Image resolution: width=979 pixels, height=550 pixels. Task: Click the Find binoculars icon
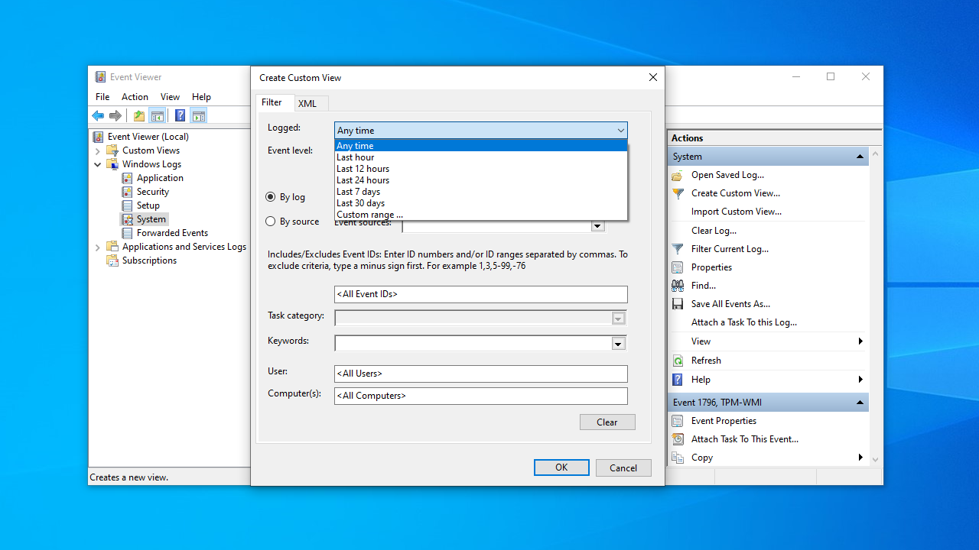coord(677,286)
